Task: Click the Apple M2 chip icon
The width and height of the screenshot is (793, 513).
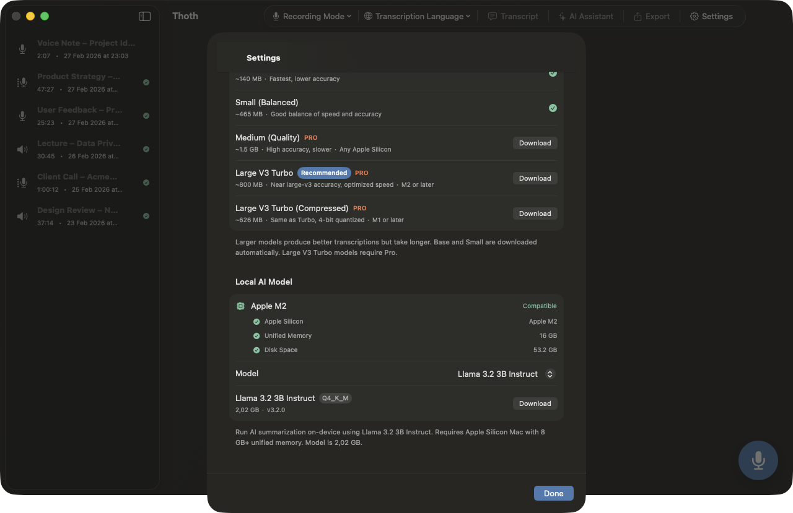Action: point(240,306)
